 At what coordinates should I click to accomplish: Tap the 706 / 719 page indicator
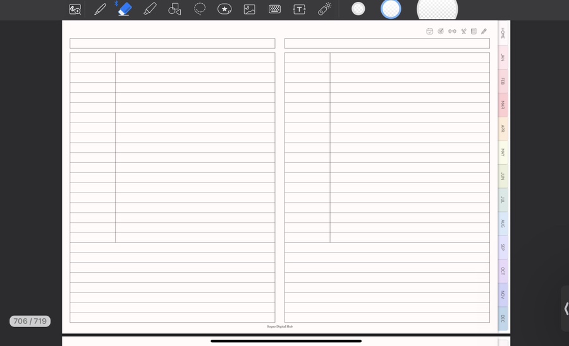pyautogui.click(x=30, y=321)
